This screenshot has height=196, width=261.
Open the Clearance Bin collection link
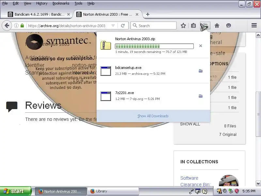195,185
